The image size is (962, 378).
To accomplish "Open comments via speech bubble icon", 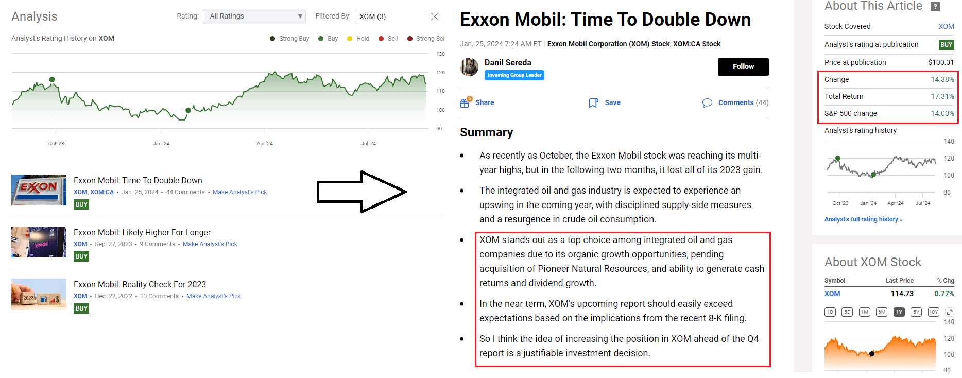I will pyautogui.click(x=707, y=103).
